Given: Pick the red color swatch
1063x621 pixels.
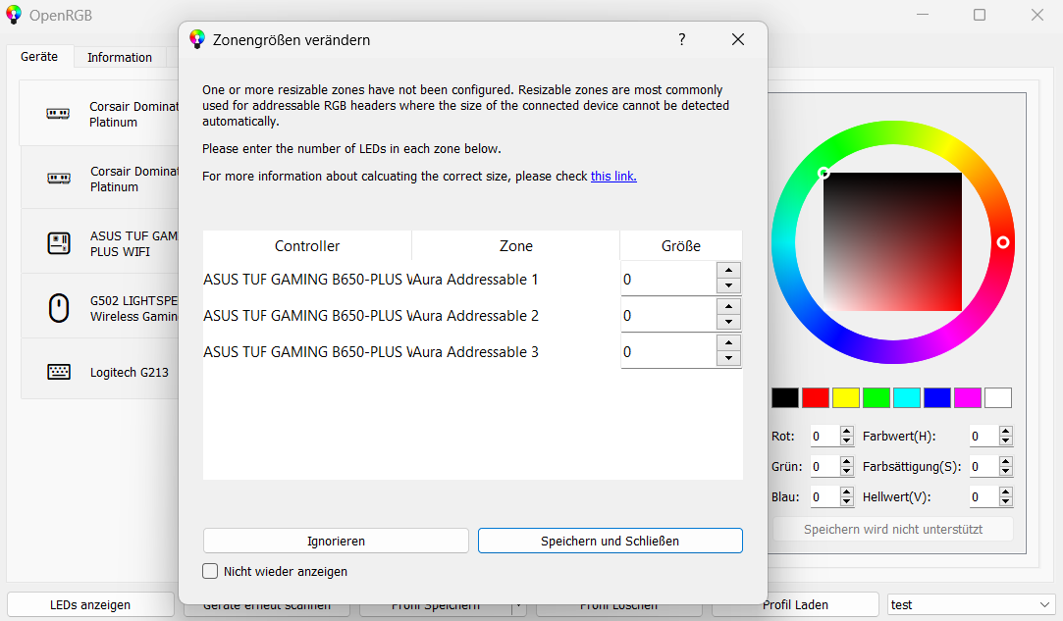Looking at the screenshot, I should tap(816, 398).
